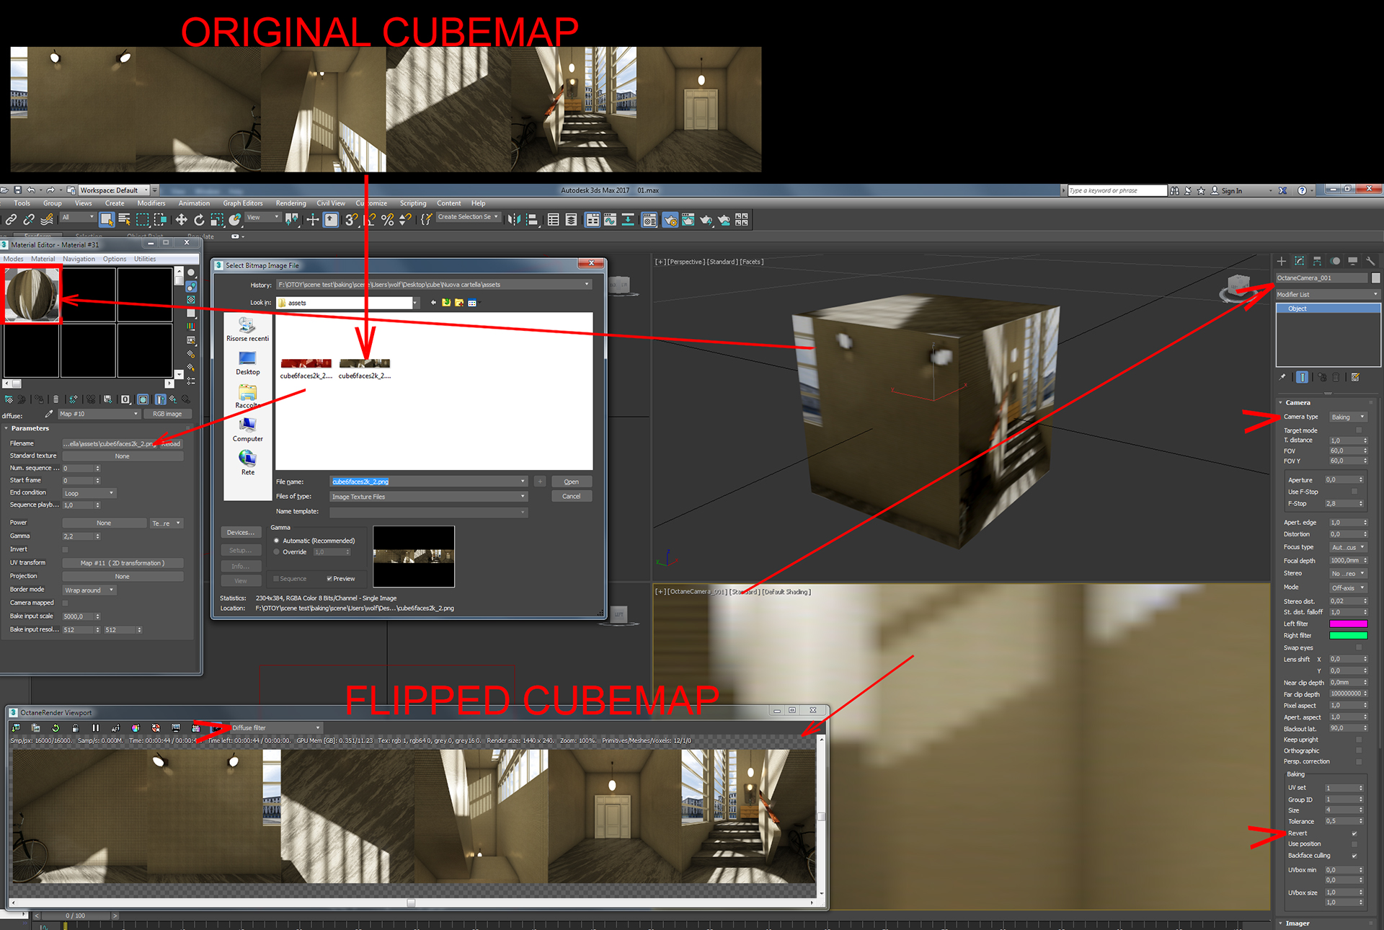This screenshot has width=1384, height=930.
Task: Open Camera type Baking dropdown
Action: (1348, 417)
